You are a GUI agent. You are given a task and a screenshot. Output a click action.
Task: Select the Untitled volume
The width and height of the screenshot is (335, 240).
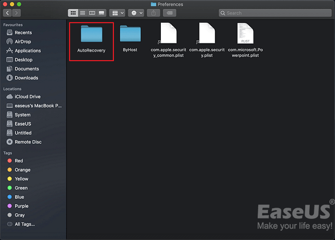[19, 133]
